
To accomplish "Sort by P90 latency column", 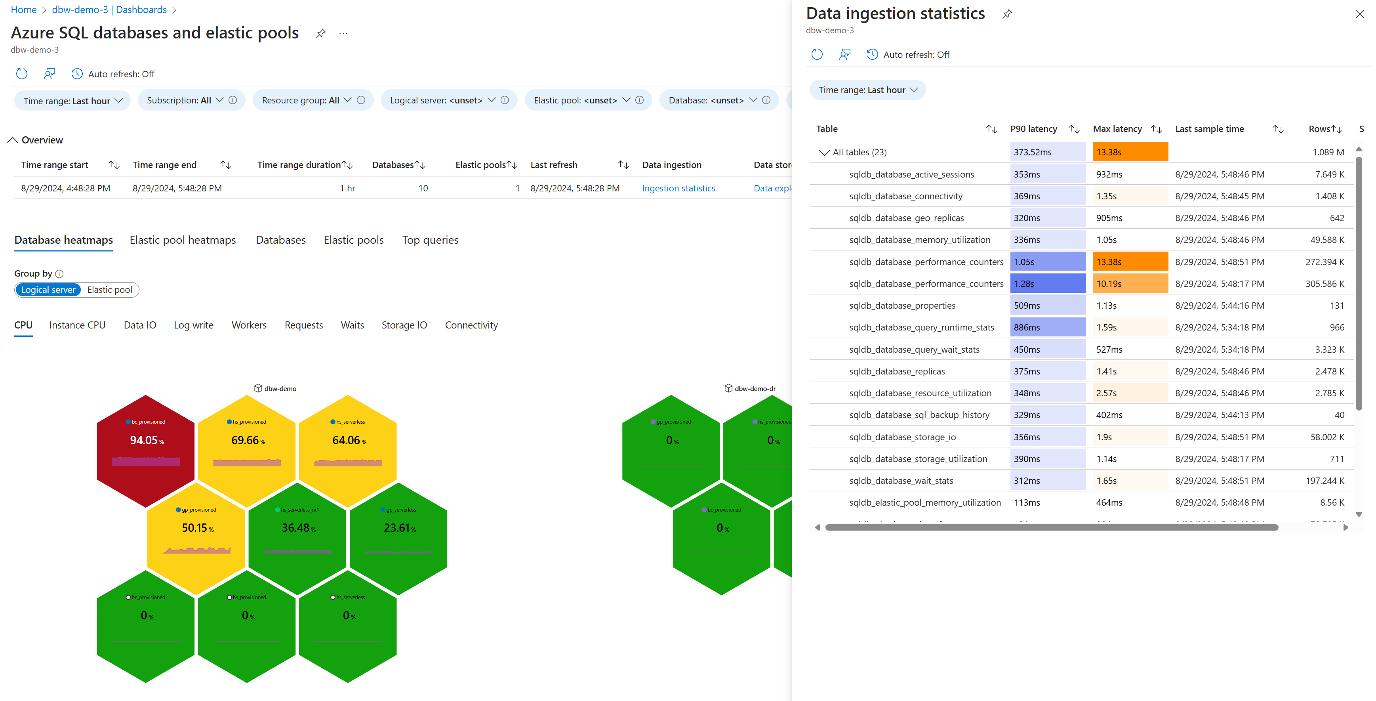I will click(1074, 129).
